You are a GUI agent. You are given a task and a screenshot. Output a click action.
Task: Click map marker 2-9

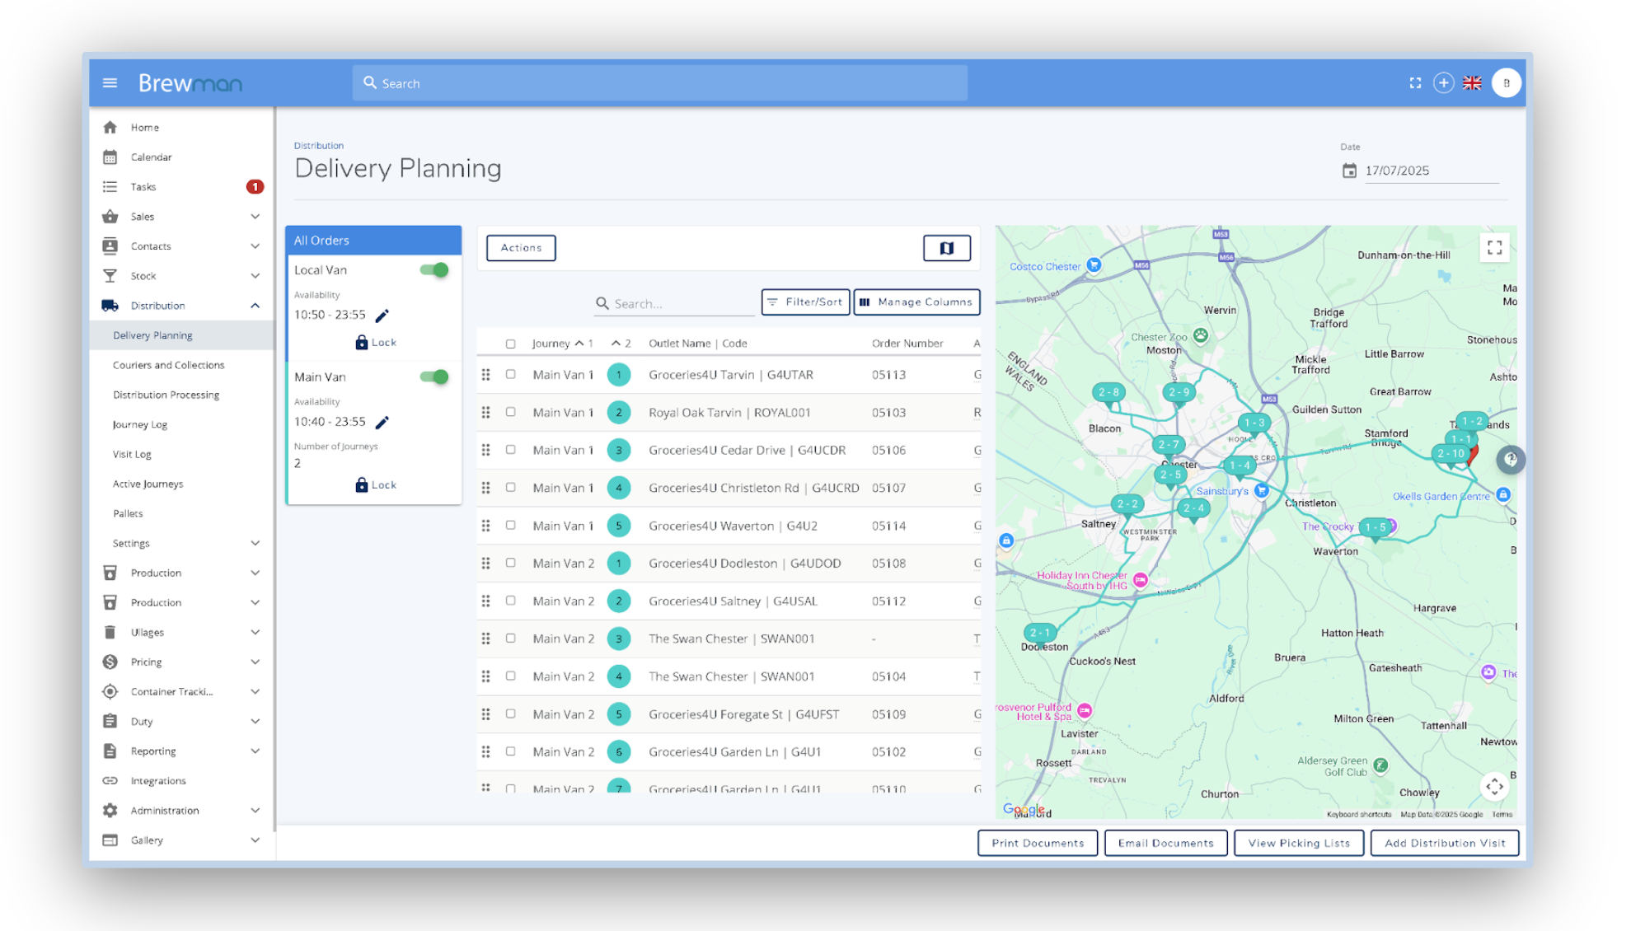1179,393
